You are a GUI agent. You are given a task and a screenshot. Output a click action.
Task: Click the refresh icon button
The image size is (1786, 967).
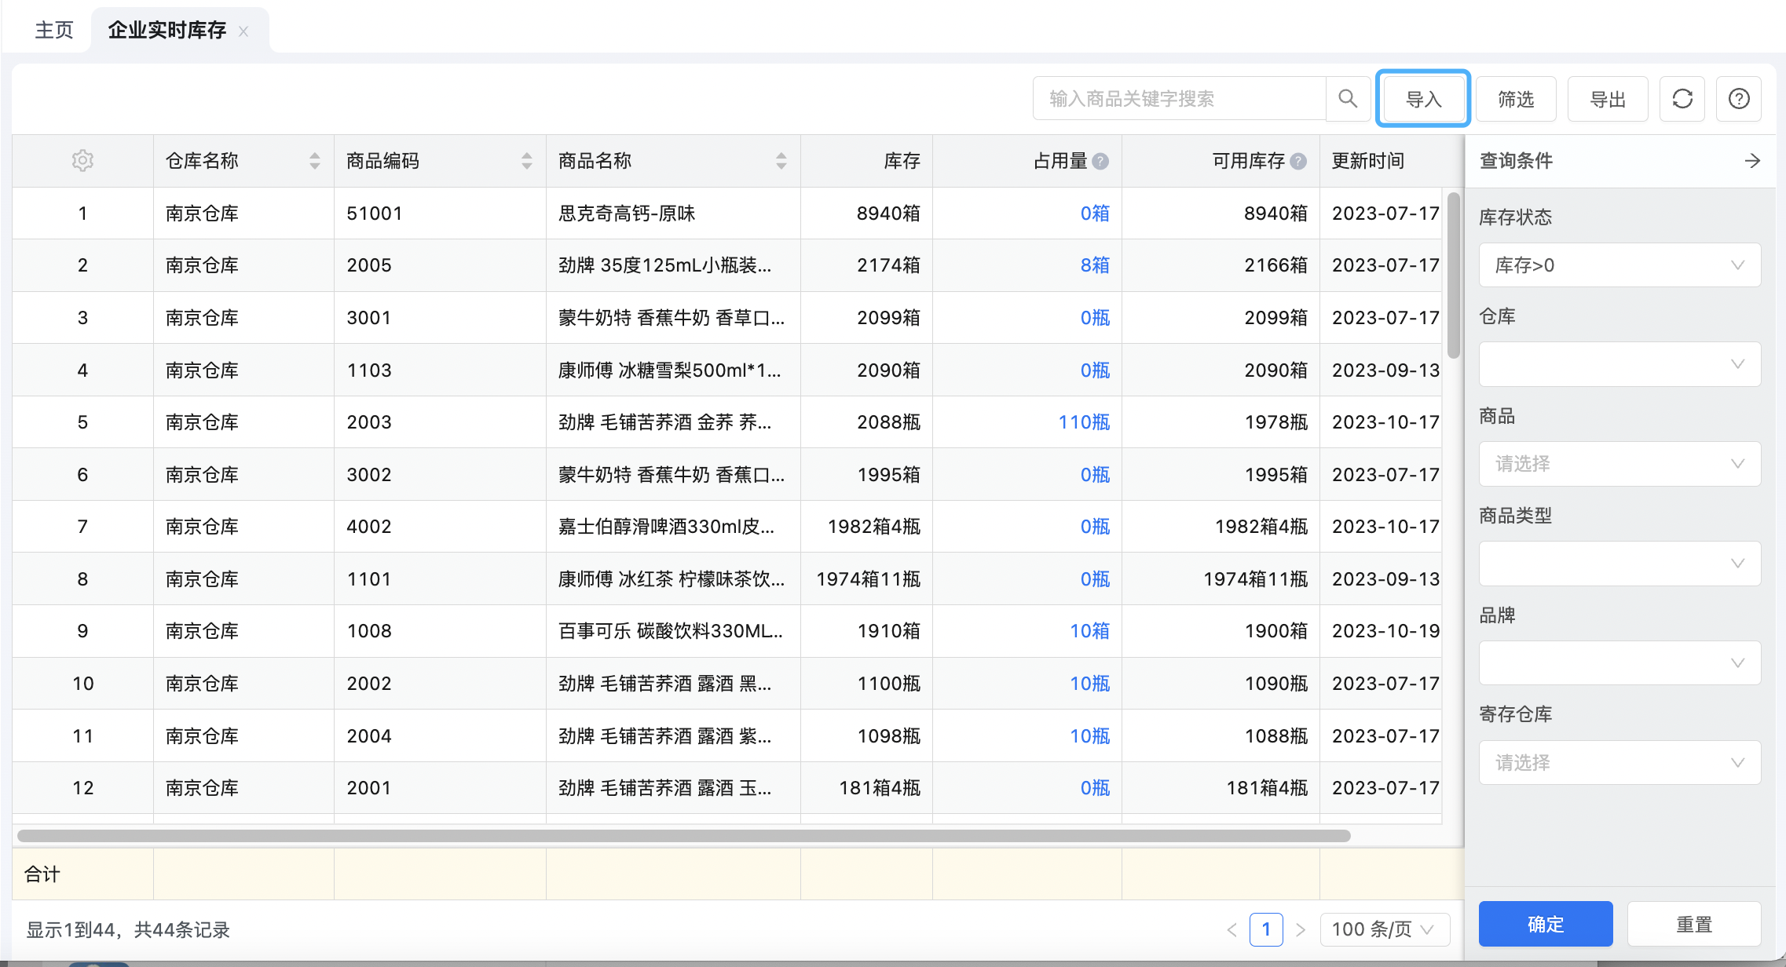click(x=1682, y=99)
